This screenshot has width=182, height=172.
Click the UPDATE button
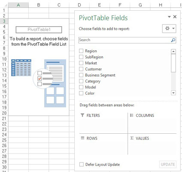point(168,164)
